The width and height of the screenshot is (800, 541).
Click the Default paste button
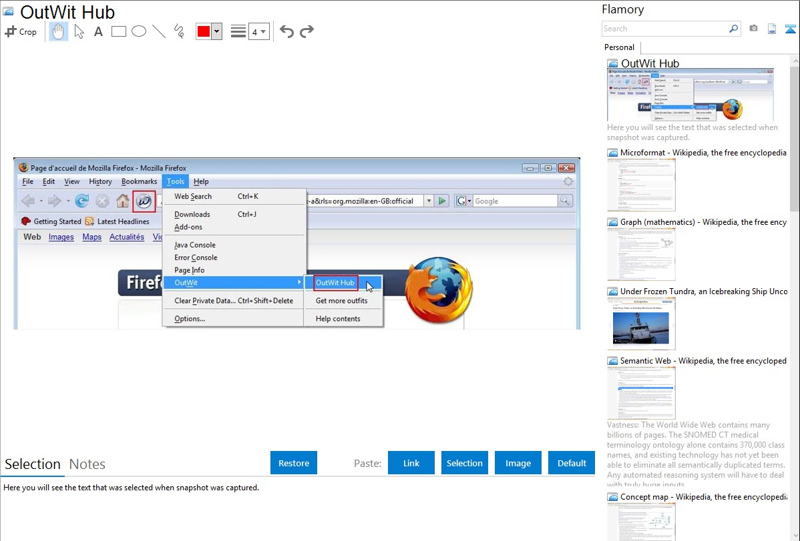(x=572, y=463)
